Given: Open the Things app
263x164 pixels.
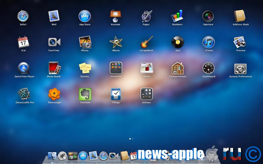Looking at the screenshot, I should (116, 94).
